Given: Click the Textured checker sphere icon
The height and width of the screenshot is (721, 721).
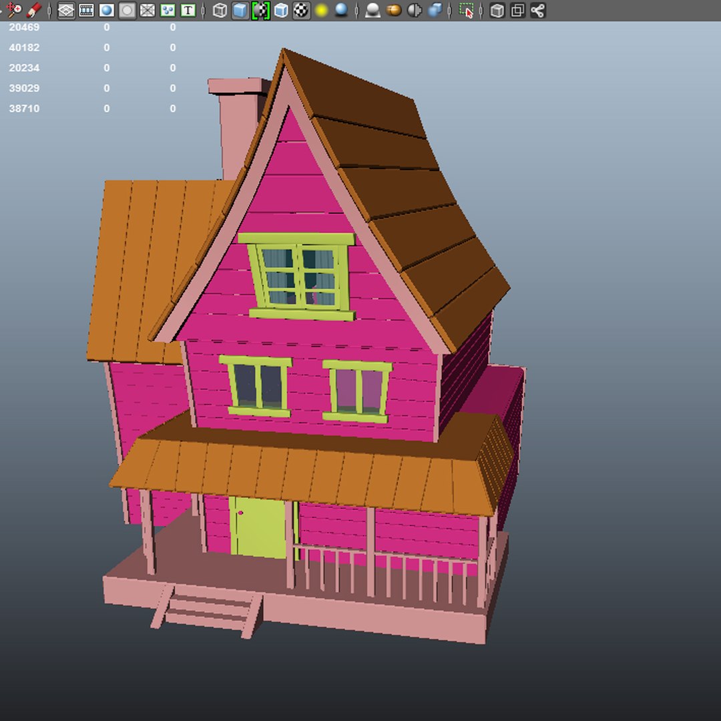Looking at the screenshot, I should [x=301, y=11].
